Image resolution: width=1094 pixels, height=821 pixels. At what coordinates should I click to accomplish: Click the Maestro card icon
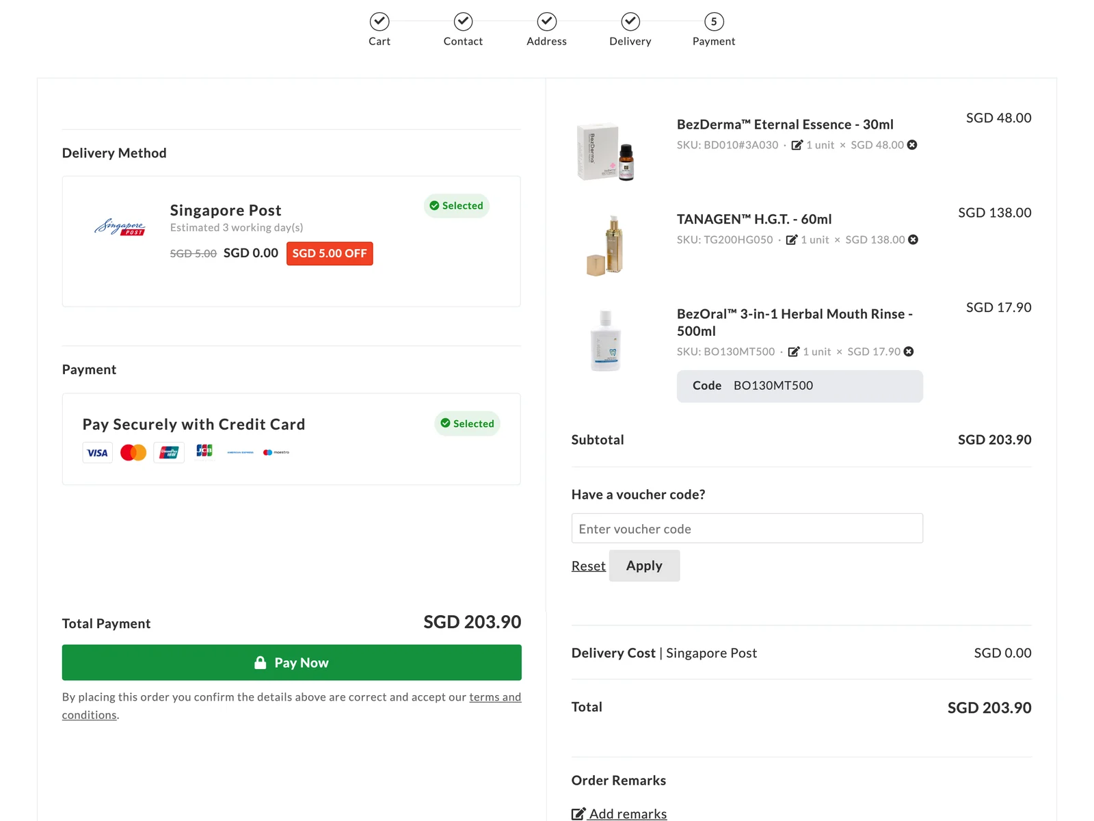click(276, 452)
